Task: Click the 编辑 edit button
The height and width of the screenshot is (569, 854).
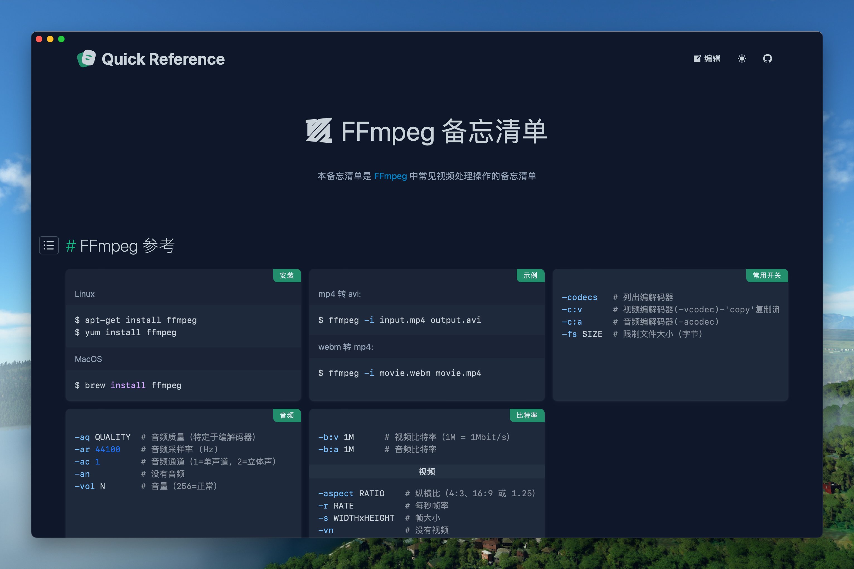Action: (x=707, y=59)
